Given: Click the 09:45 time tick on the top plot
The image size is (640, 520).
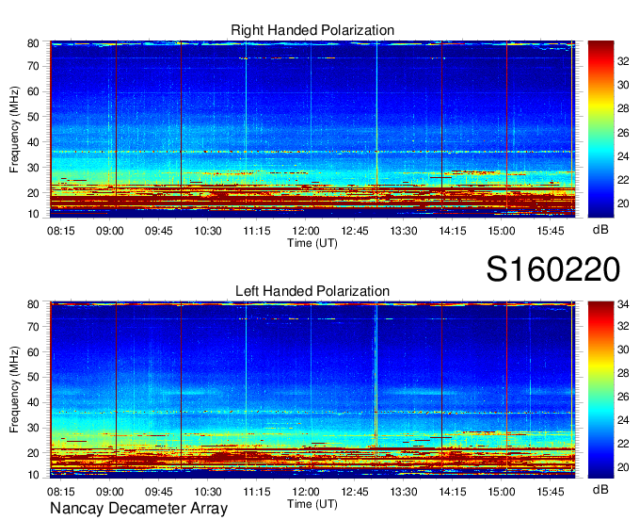Looking at the screenshot, I should [x=159, y=231].
